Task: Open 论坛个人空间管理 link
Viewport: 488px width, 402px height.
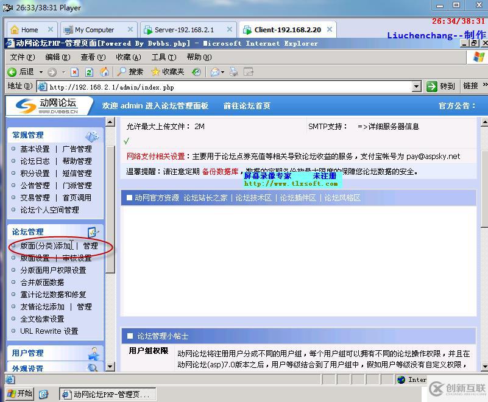Action: (x=49, y=210)
